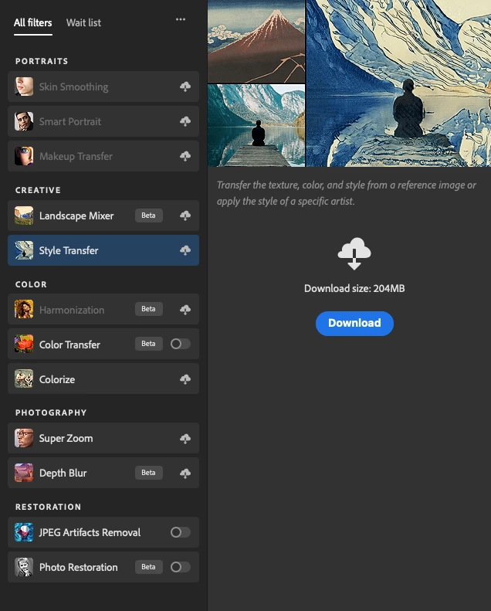Open the Wait list tab
The image size is (491, 611).
click(83, 23)
